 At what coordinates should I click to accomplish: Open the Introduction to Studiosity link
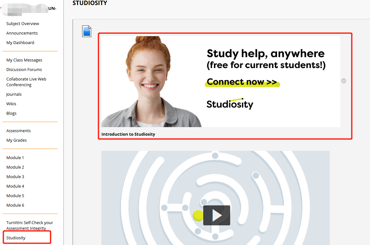coord(128,134)
